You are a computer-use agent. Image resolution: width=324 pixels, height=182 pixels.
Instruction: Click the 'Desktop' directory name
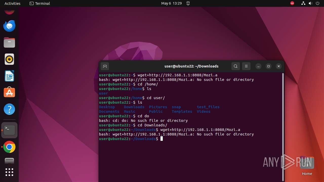click(107, 107)
